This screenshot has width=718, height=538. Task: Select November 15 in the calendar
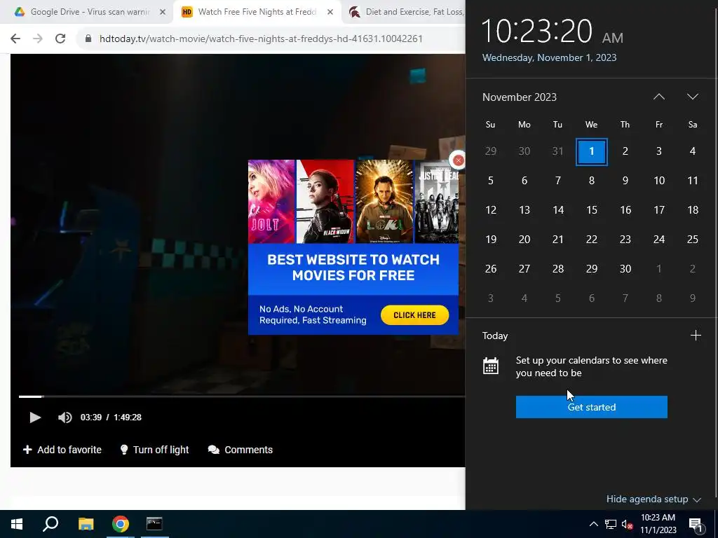tap(592, 210)
